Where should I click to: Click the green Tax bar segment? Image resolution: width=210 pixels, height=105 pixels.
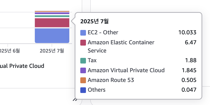(52, 16)
